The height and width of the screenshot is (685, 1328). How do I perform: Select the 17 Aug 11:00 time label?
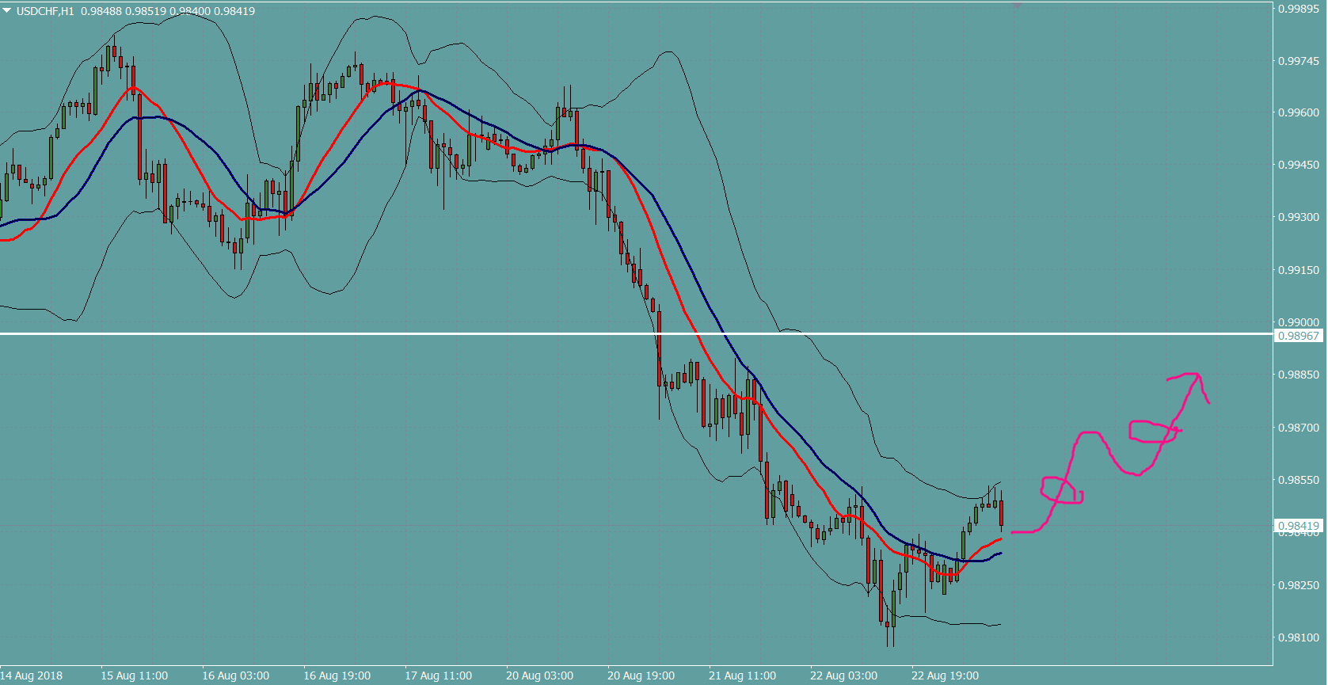pos(438,675)
